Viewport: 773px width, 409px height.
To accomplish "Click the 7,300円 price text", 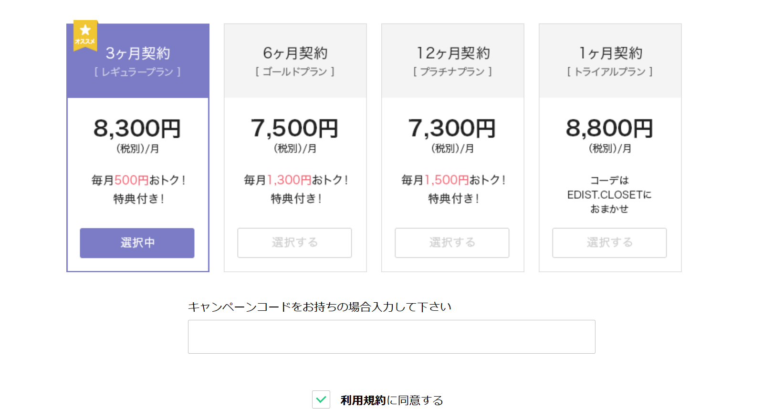I will pos(452,129).
